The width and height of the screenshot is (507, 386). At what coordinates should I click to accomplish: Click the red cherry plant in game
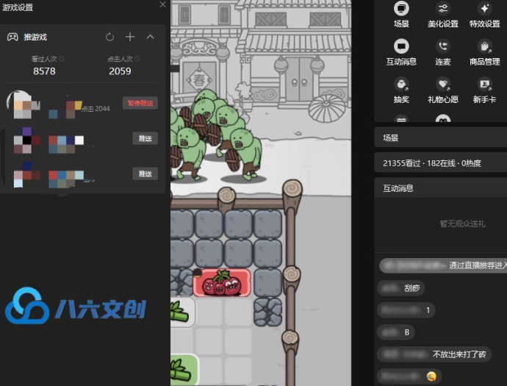[x=222, y=282]
